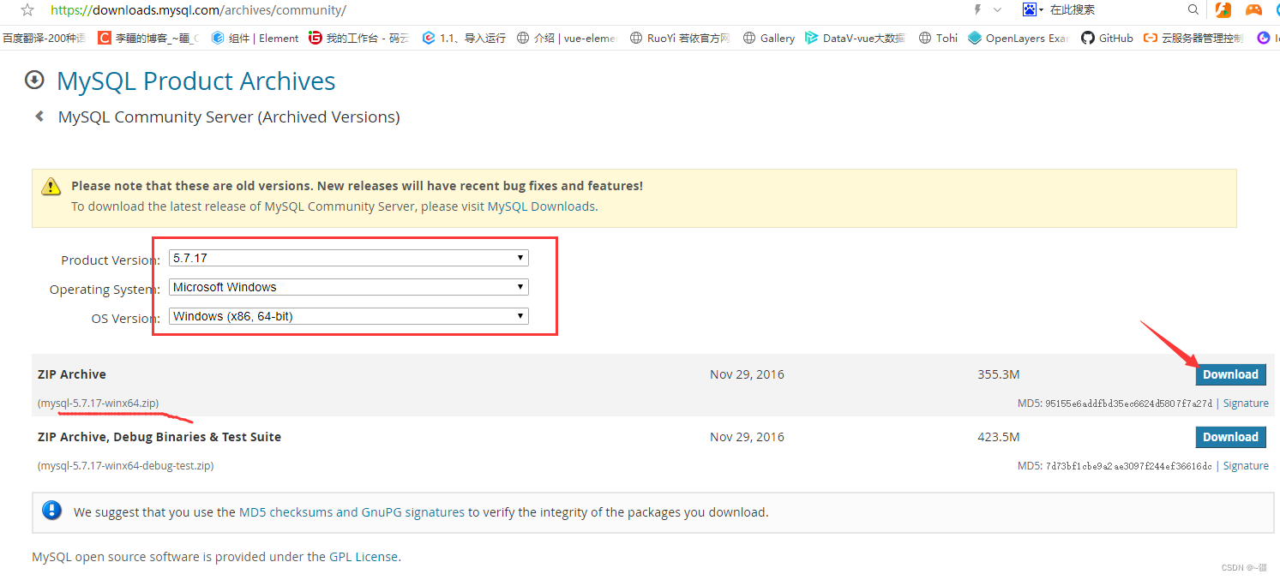
Task: Open the 我的工作台 码云 bookmark
Action: [359, 38]
